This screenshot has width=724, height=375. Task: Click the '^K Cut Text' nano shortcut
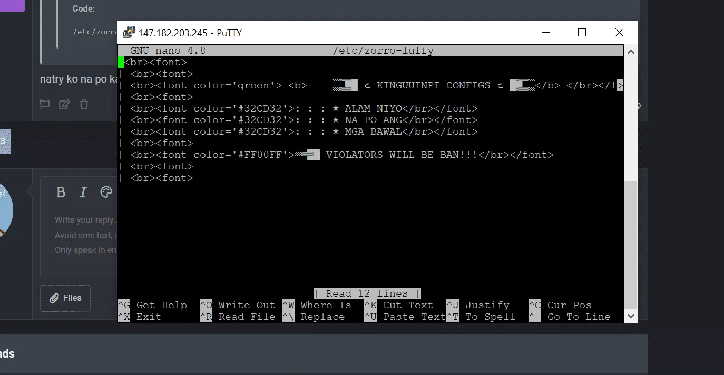[399, 305]
